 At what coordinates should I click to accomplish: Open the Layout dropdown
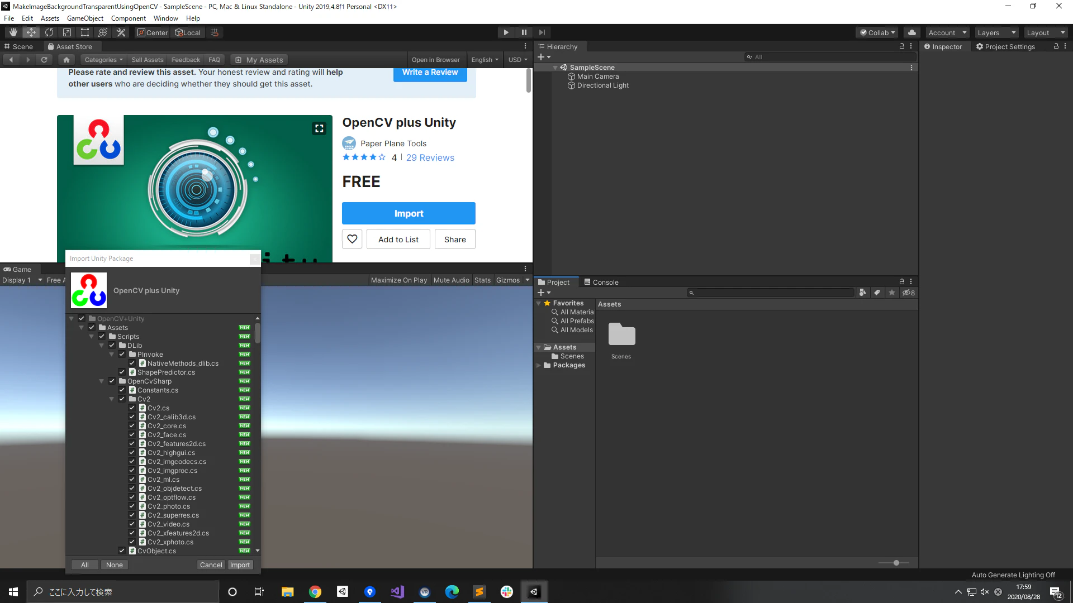(1046, 32)
